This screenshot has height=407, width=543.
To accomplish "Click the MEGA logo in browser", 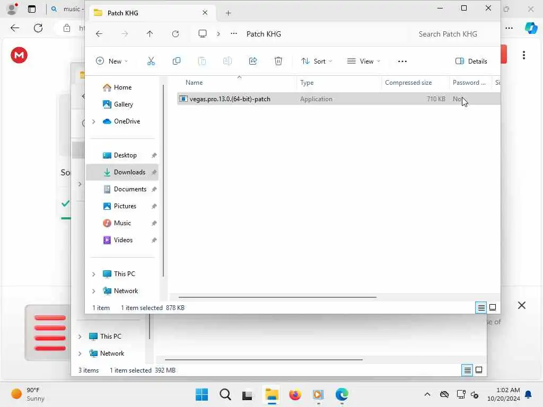I will click(x=19, y=55).
